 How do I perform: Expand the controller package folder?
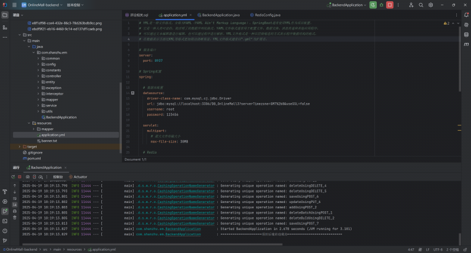pyautogui.click(x=38, y=76)
